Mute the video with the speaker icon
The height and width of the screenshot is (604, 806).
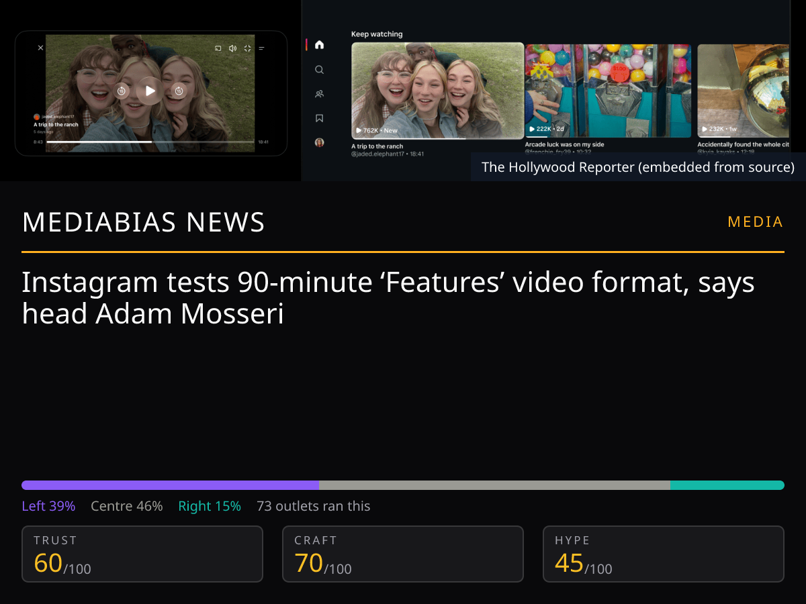[x=232, y=48]
